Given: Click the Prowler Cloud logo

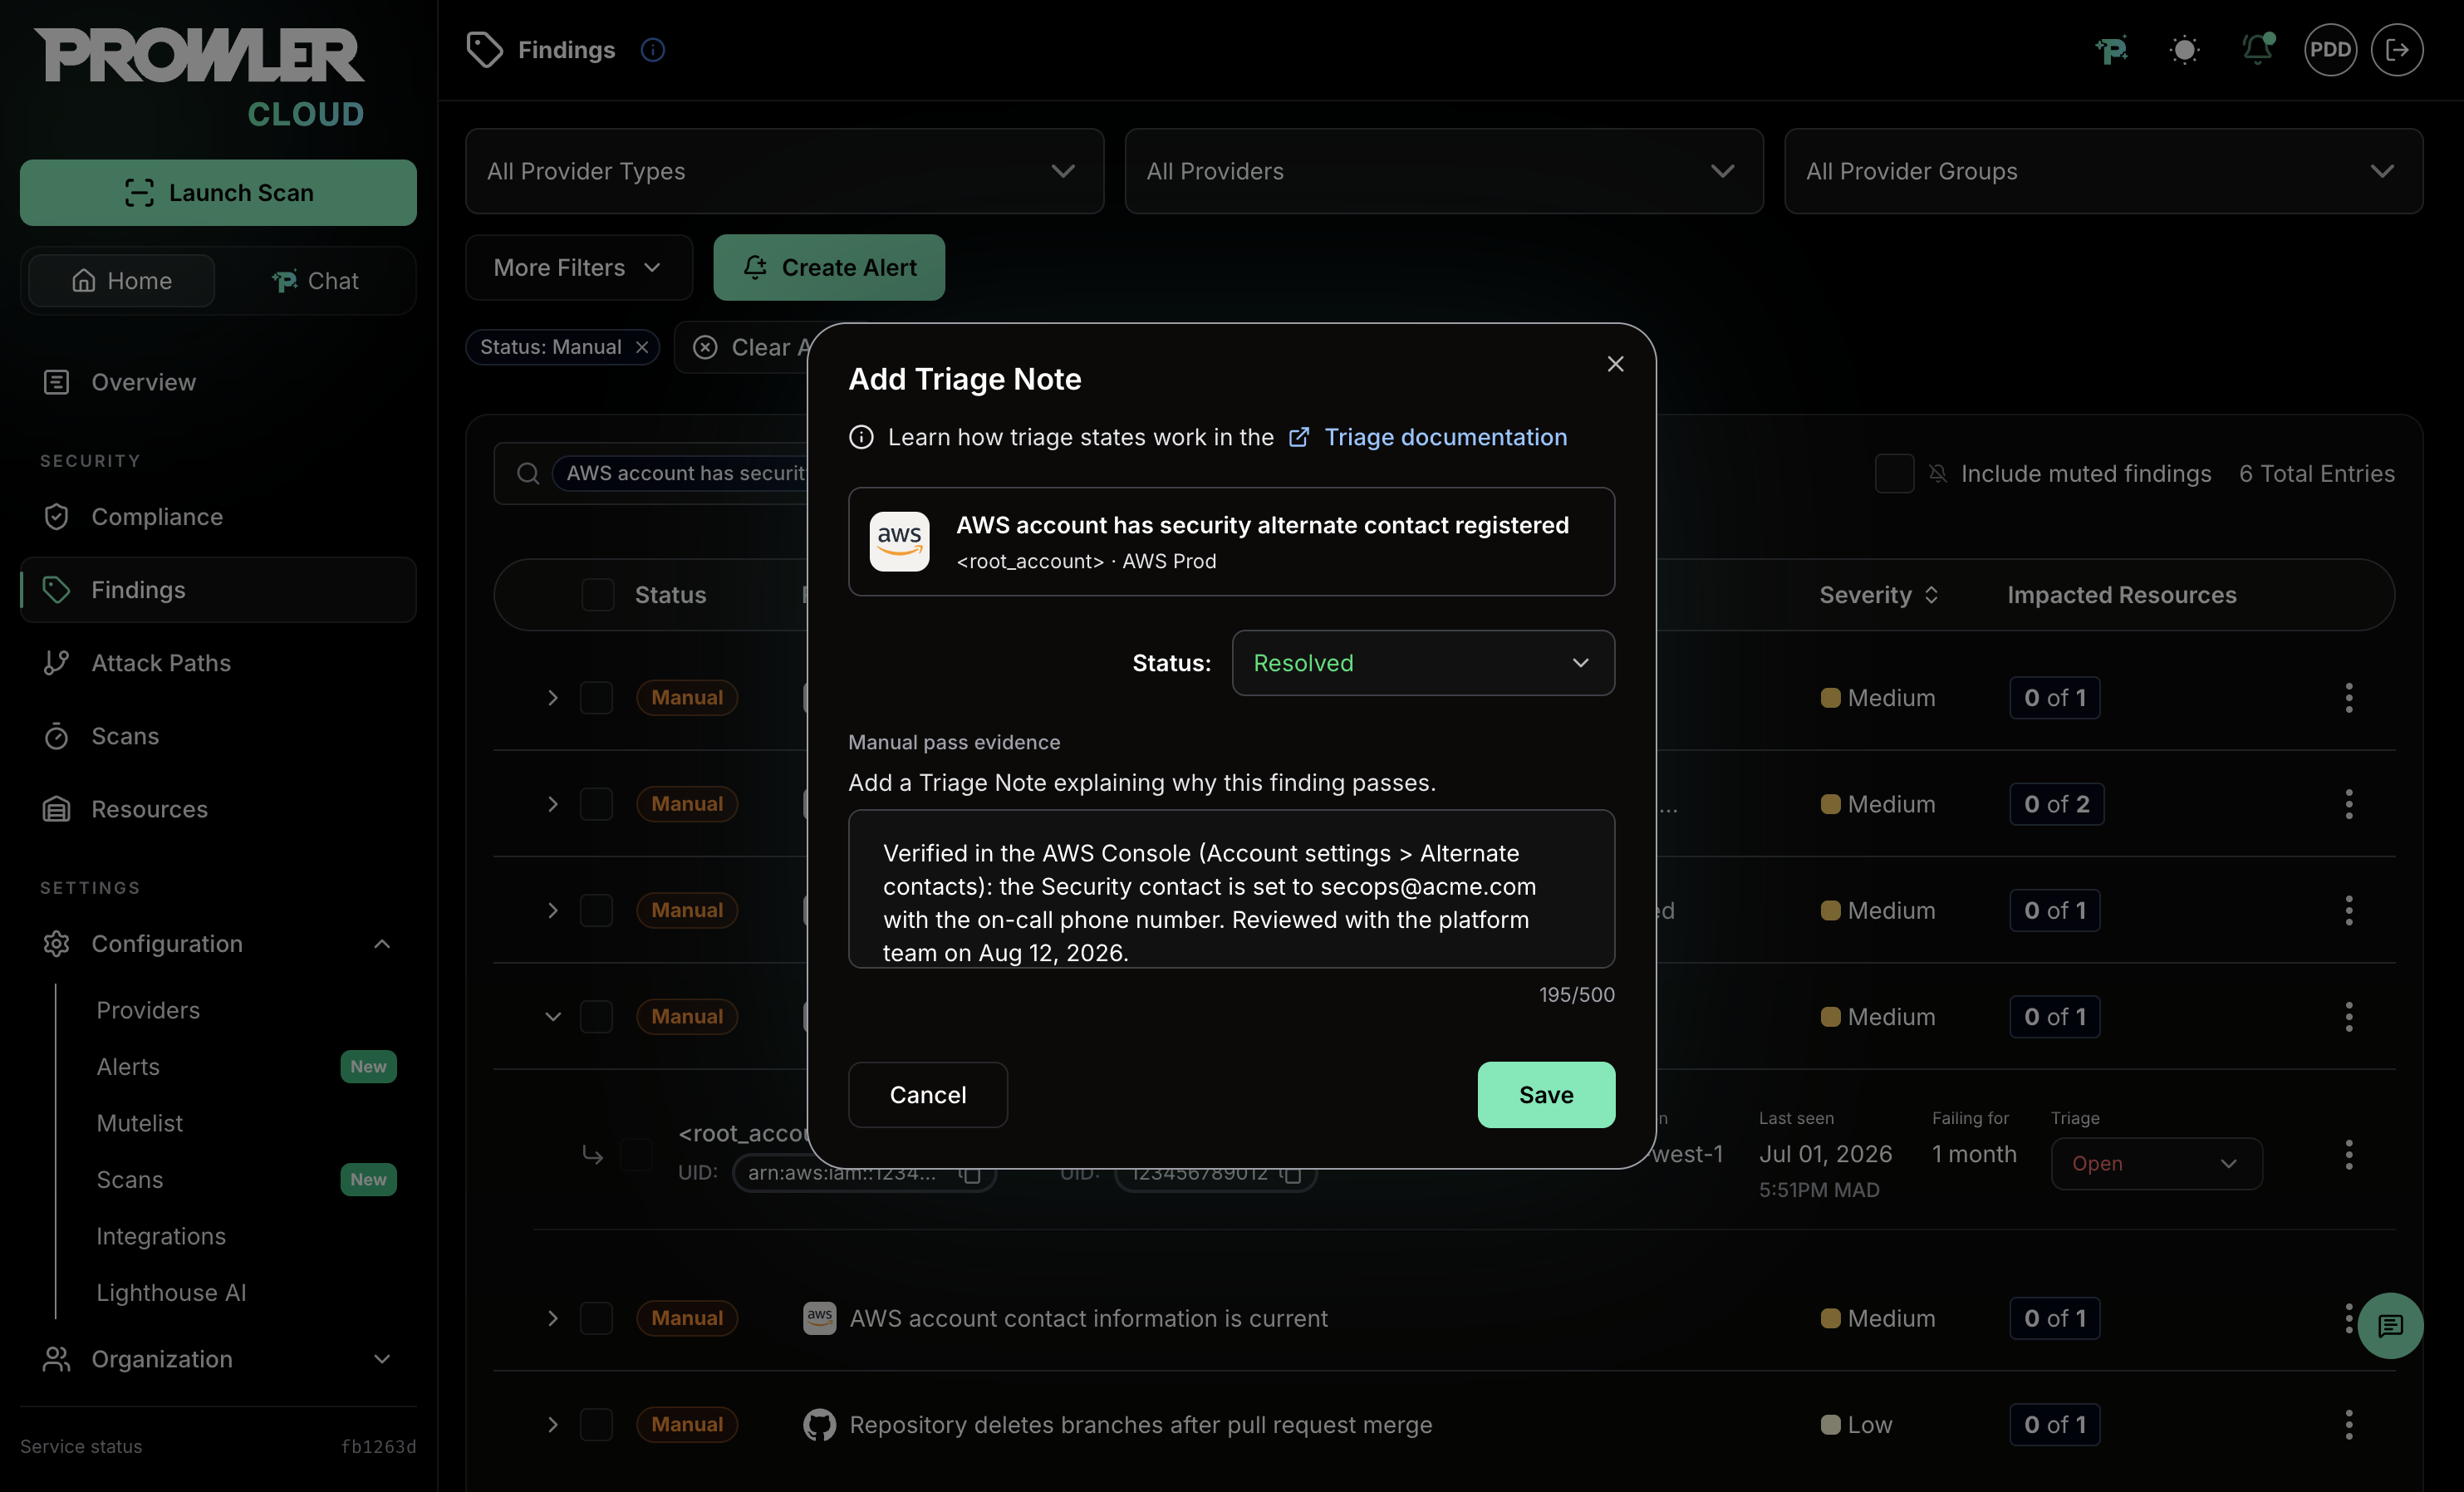Looking at the screenshot, I should [199, 77].
